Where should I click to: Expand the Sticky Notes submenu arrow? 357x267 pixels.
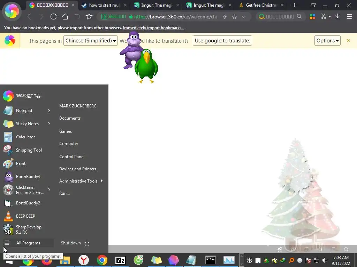[x=49, y=124]
